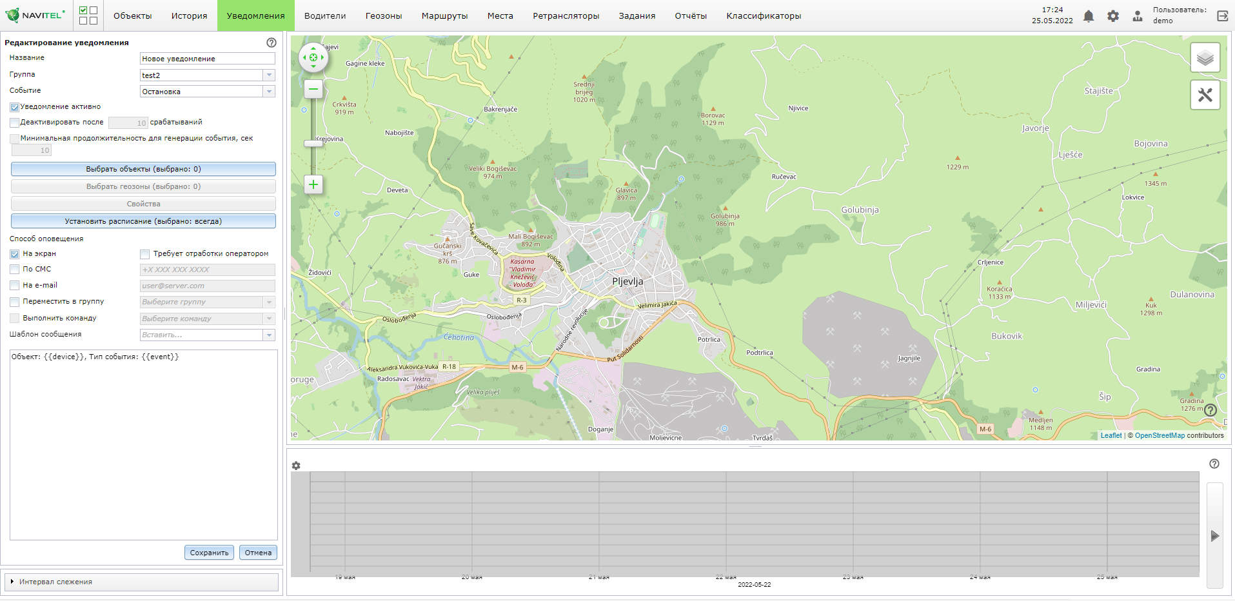Click the logout icon in the header

pos(1222,16)
